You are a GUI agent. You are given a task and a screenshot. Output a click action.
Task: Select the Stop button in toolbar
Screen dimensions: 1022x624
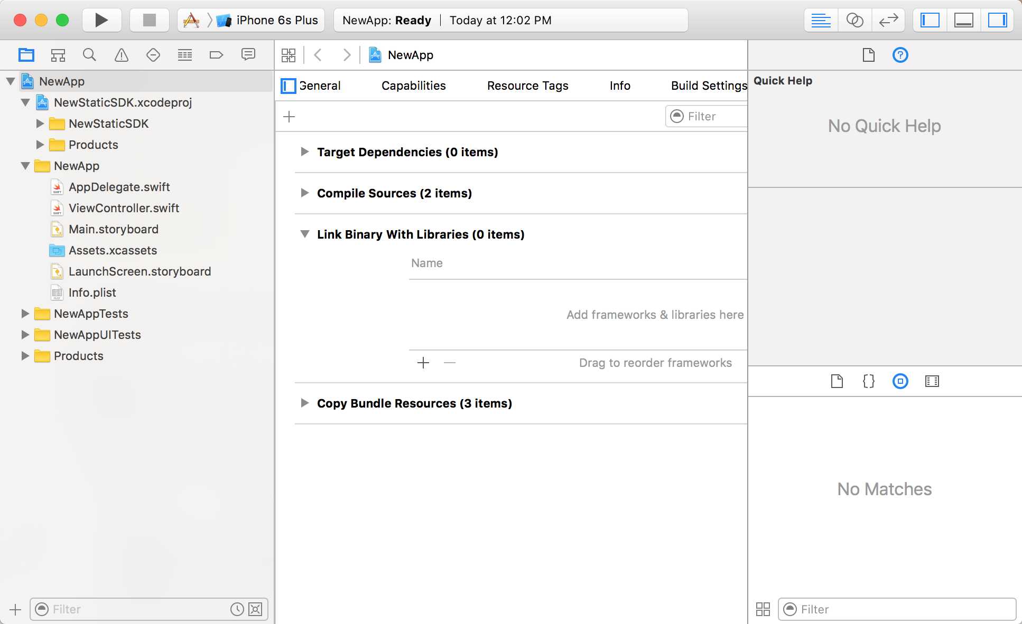tap(147, 19)
